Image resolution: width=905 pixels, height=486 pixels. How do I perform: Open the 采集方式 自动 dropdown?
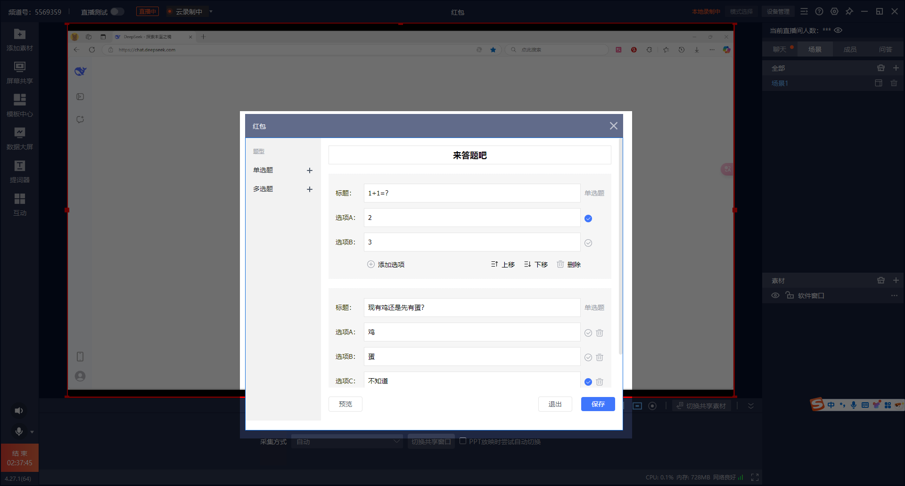(x=347, y=442)
